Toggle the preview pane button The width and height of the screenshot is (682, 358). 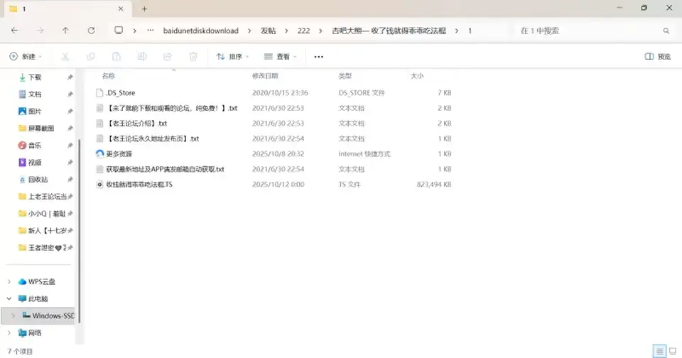click(657, 57)
